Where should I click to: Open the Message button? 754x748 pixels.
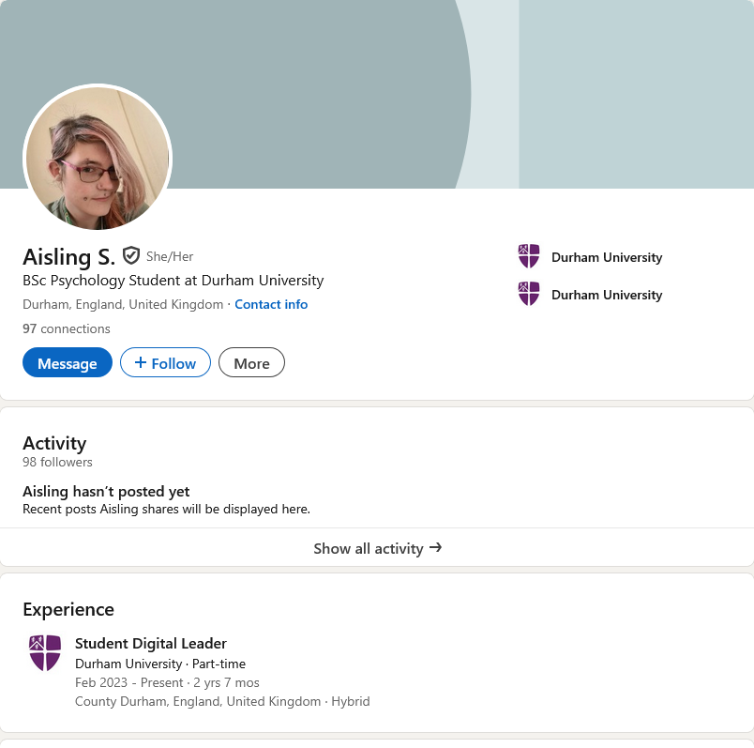point(68,363)
